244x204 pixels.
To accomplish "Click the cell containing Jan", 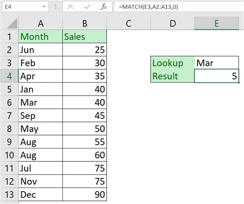I will point(41,89).
